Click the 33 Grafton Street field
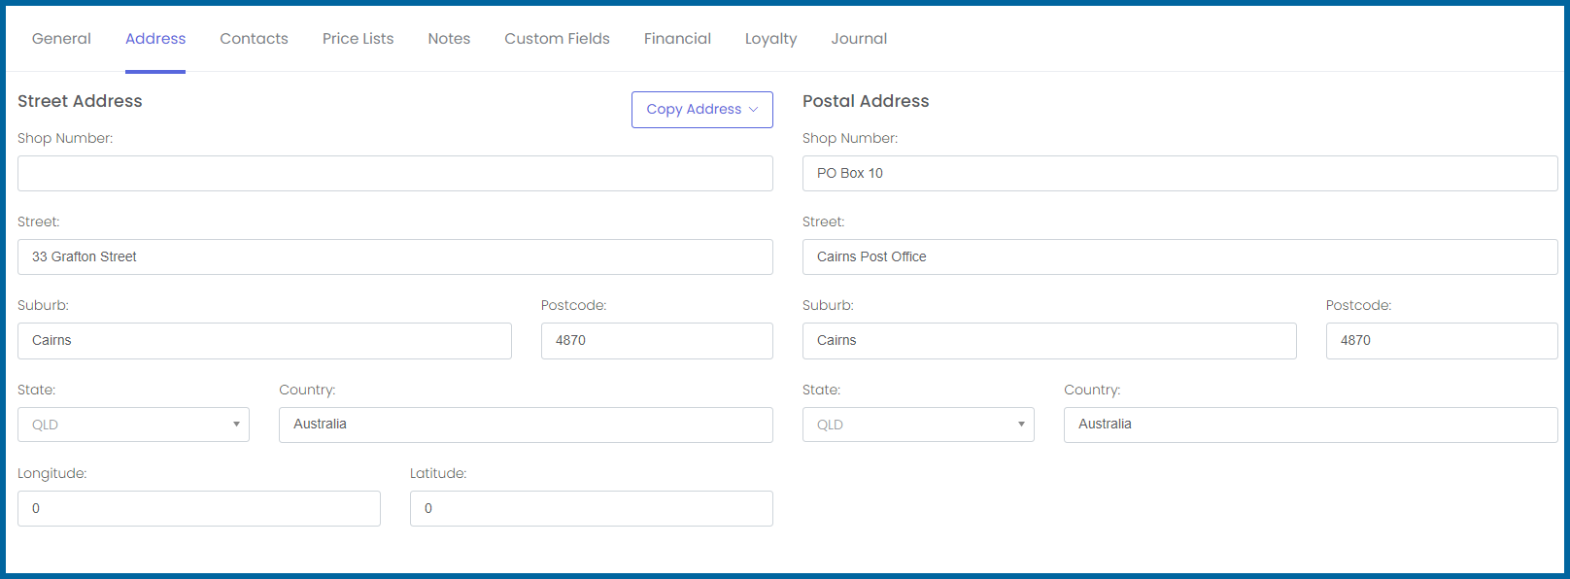 (x=395, y=257)
